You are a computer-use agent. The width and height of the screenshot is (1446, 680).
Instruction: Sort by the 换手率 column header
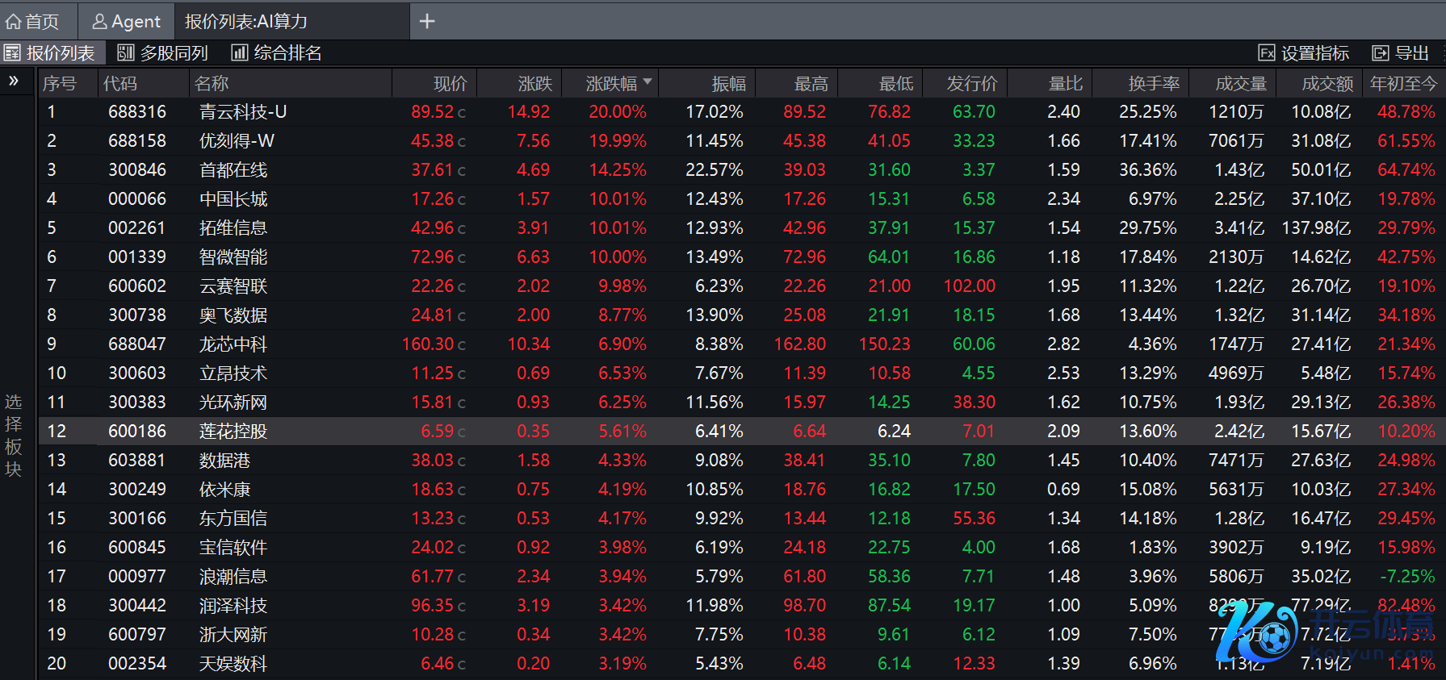pyautogui.click(x=1154, y=84)
